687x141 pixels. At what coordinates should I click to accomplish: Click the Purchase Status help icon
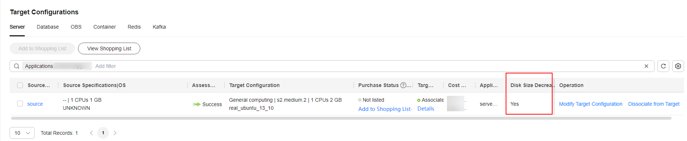coord(403,85)
